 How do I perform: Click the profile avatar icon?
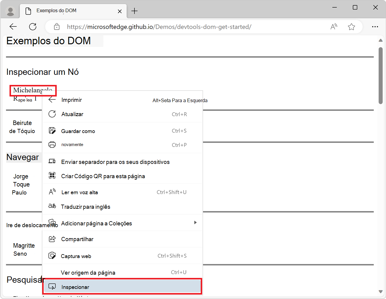(11, 11)
